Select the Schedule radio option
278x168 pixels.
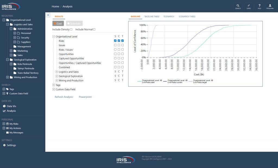[x=74, y=24]
